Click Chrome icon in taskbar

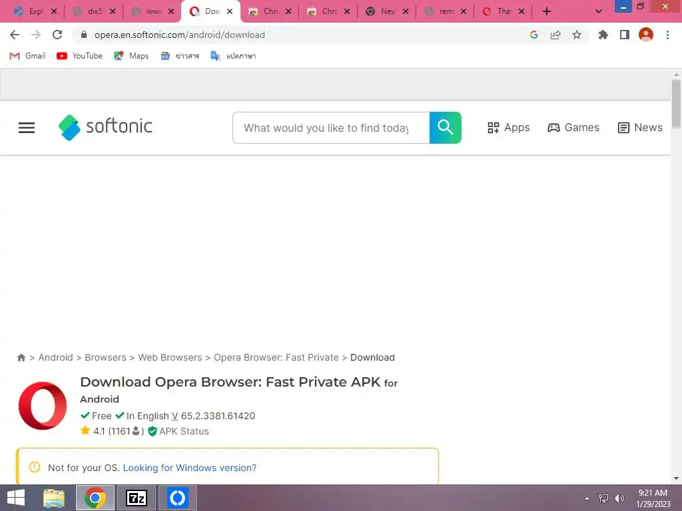tap(95, 498)
